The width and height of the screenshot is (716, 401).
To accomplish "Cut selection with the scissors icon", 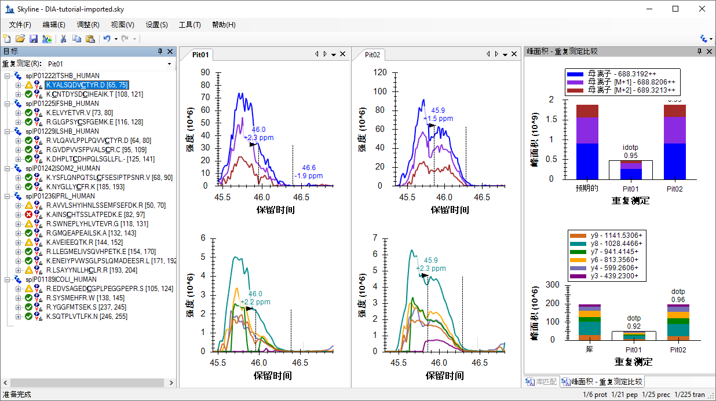I will click(63, 39).
